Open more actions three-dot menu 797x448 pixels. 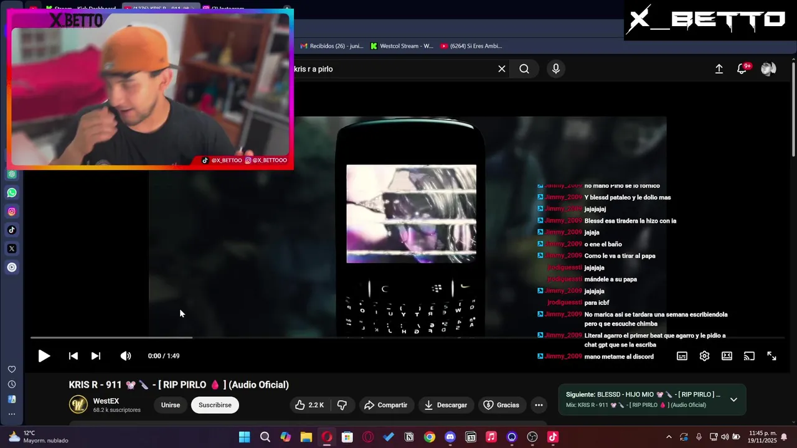tap(539, 405)
